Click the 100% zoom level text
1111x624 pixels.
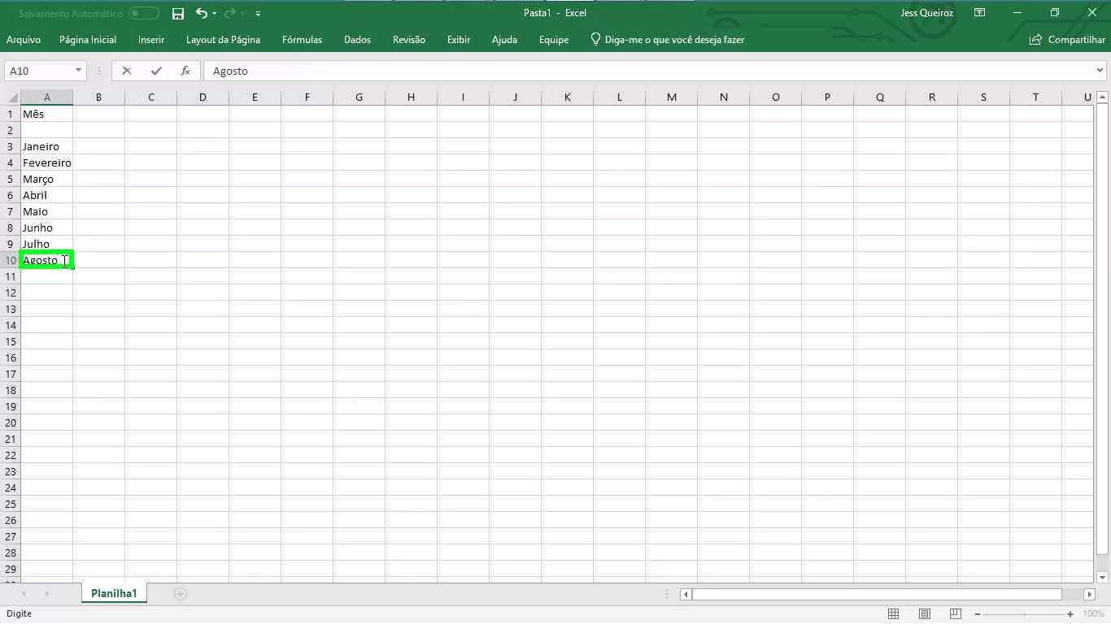(1094, 614)
